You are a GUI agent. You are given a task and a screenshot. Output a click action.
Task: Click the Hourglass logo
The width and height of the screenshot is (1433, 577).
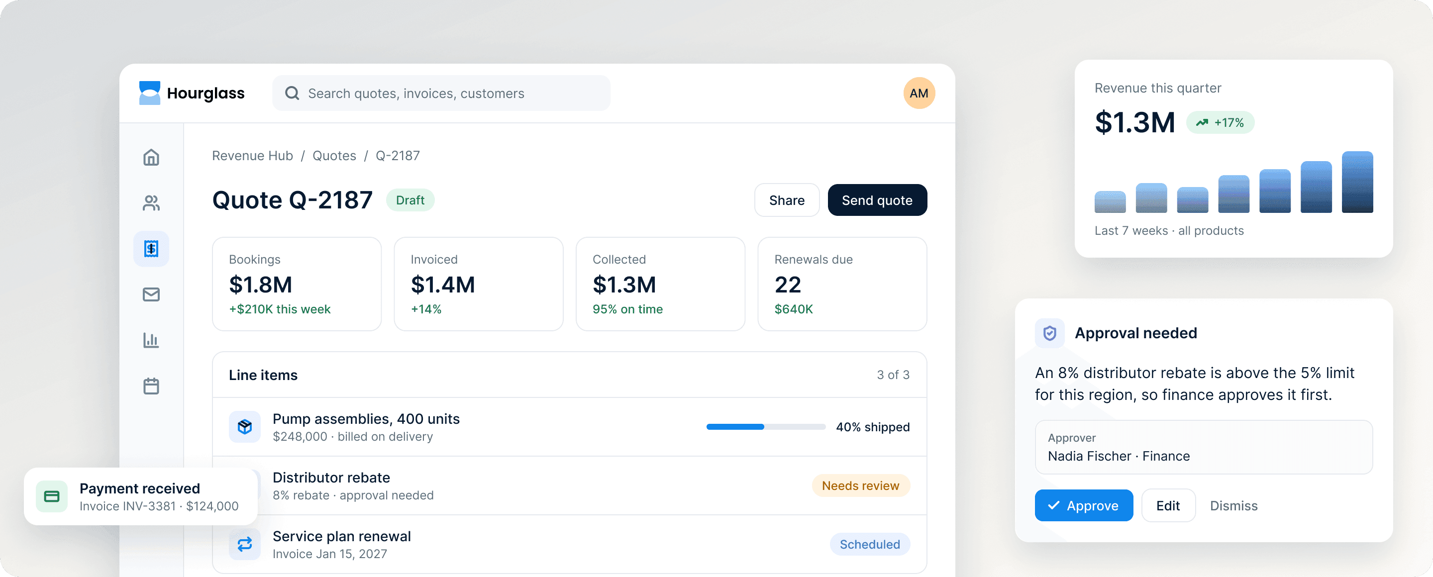[192, 93]
